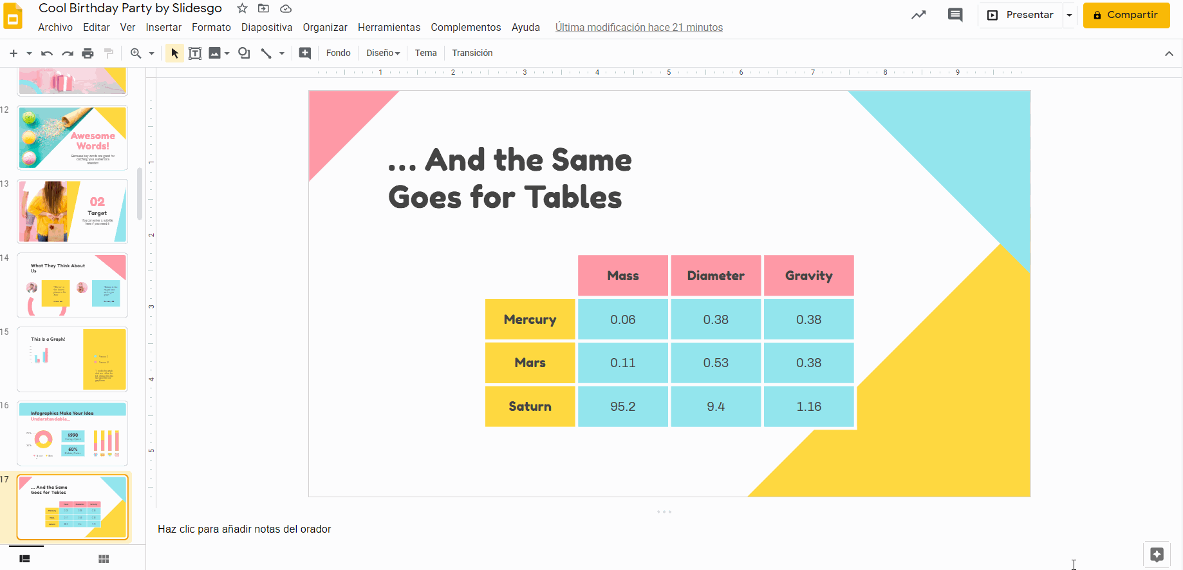This screenshot has width=1183, height=570.
Task: Open the Formato menu
Action: click(x=211, y=27)
